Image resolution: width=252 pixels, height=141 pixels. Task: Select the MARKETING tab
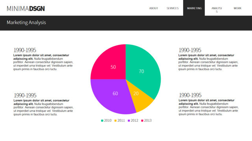tap(194, 8)
